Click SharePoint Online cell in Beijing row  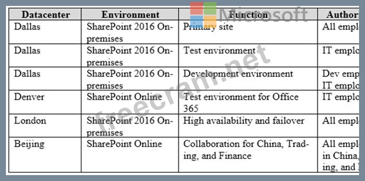click(x=130, y=155)
